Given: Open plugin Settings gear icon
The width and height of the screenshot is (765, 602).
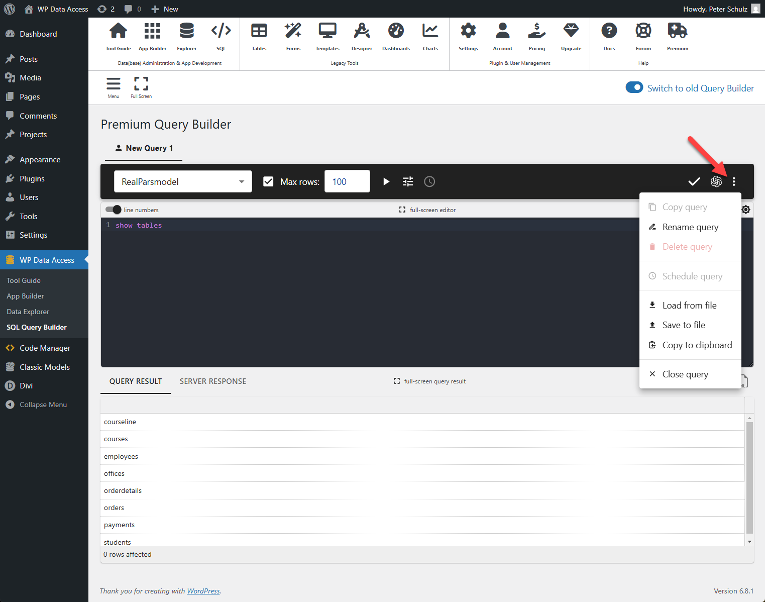Looking at the screenshot, I should click(468, 31).
